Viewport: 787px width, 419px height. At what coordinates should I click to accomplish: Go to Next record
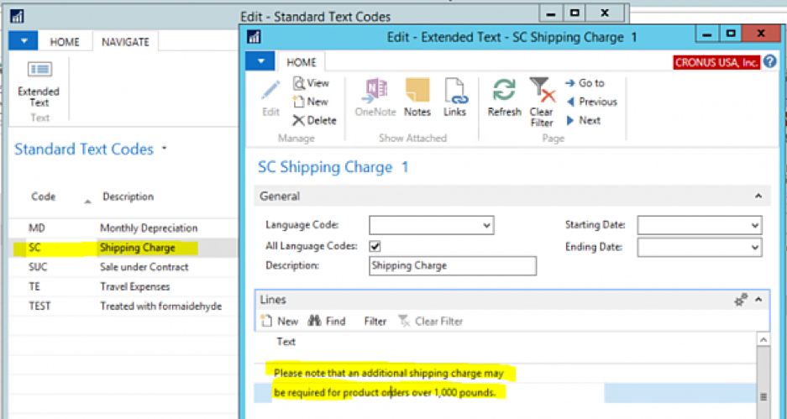click(x=583, y=120)
